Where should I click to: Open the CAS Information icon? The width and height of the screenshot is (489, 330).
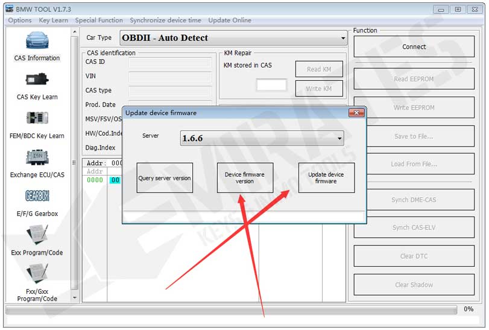point(37,40)
